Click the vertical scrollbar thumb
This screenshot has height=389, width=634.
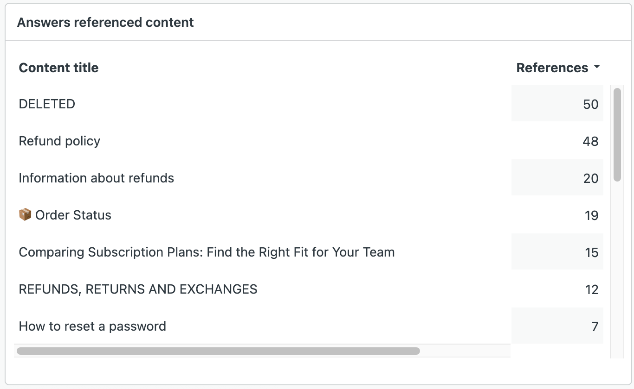[x=617, y=134]
